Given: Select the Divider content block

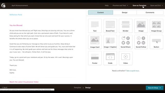Looking at the screenshot, I should [126, 26].
